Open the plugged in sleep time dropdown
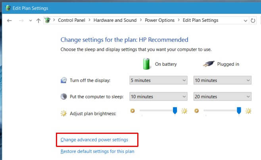The image size is (261, 160). pos(223,97)
